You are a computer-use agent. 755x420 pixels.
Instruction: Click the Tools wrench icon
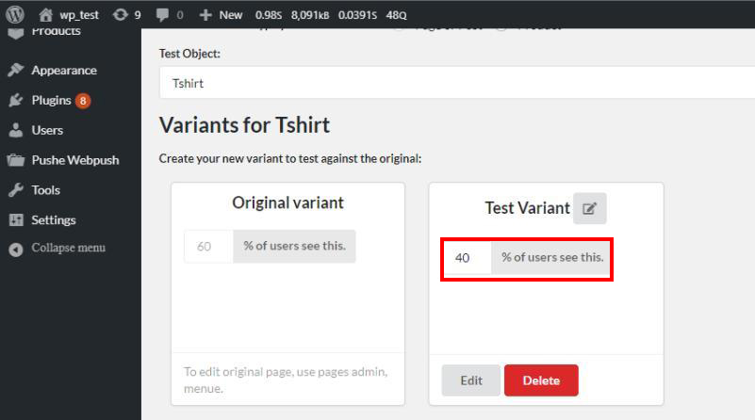[x=15, y=190]
